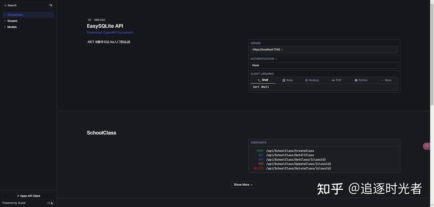Expand the Models sidebar item

(x=28, y=27)
